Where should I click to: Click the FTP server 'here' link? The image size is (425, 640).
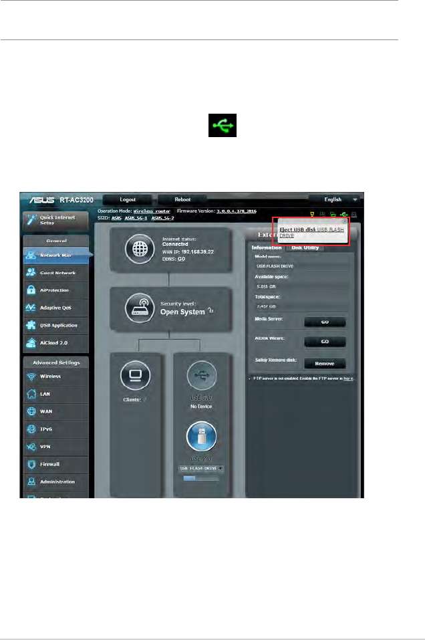[x=348, y=379]
